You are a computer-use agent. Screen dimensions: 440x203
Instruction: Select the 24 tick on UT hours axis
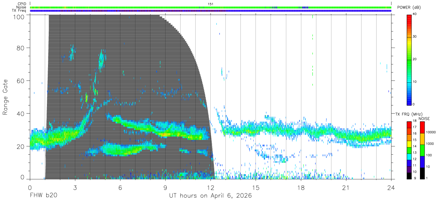pos(391,188)
